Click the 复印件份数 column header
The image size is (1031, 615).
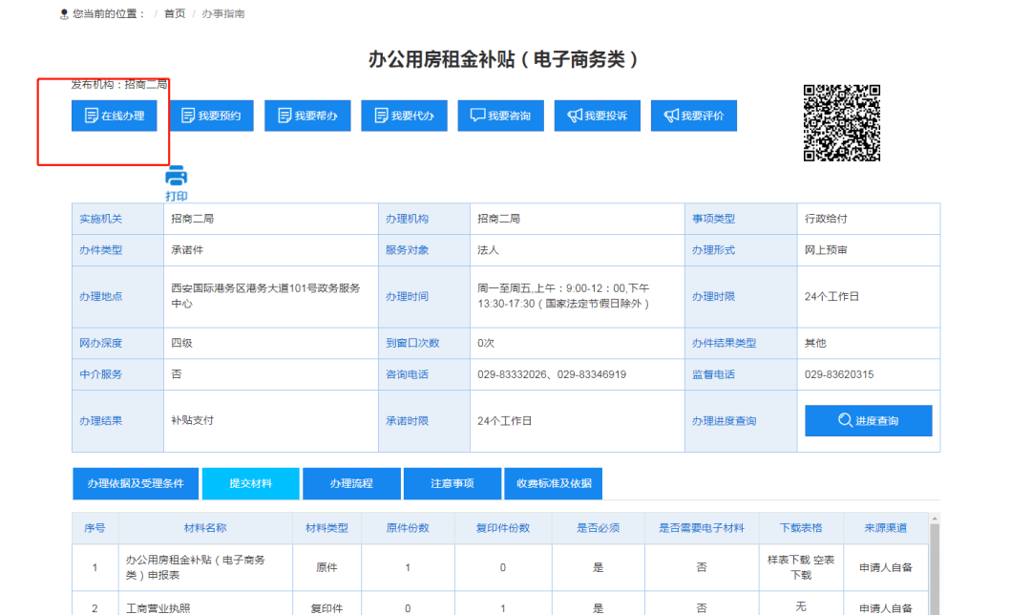503,527
